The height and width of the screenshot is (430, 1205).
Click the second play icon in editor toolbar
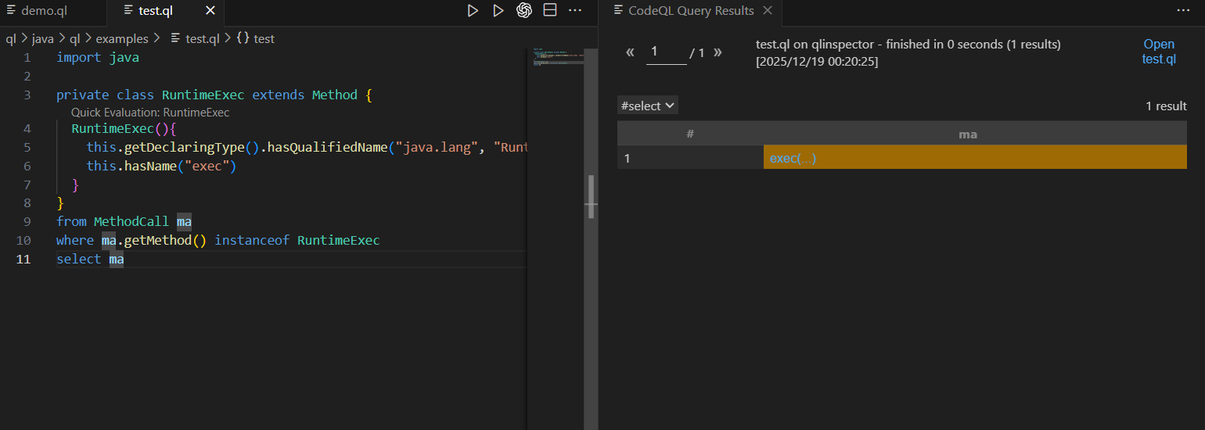(x=498, y=11)
